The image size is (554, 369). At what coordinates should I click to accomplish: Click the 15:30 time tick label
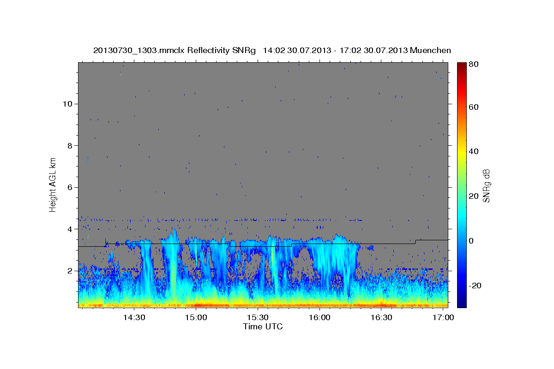[258, 318]
